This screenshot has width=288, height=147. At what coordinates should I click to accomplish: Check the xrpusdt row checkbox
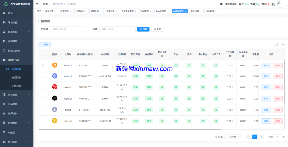(43, 99)
